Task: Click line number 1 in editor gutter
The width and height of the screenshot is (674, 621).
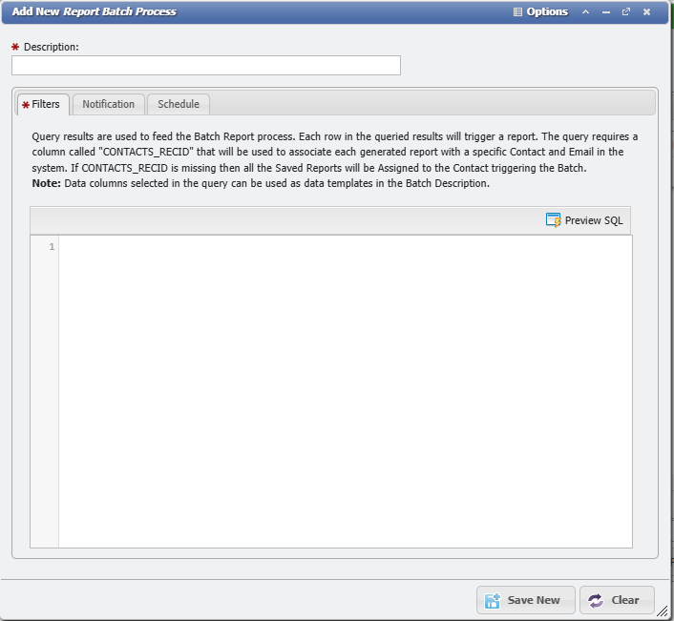Action: [x=52, y=247]
